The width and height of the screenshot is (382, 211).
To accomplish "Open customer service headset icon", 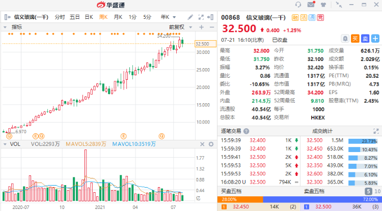I will coord(298,5).
